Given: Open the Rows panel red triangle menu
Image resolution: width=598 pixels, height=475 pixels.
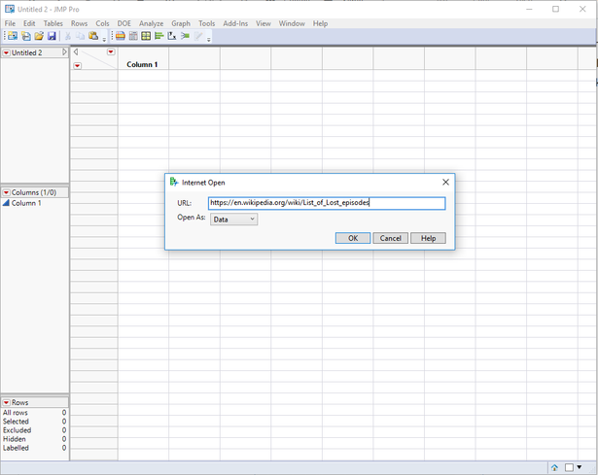Looking at the screenshot, I should (x=7, y=402).
